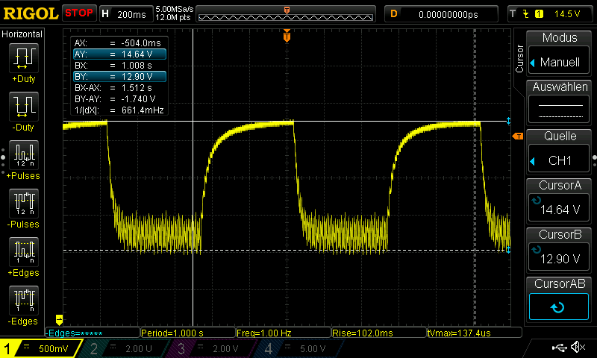Click the orange trigger level marker
The width and height of the screenshot is (597, 358).
point(516,136)
